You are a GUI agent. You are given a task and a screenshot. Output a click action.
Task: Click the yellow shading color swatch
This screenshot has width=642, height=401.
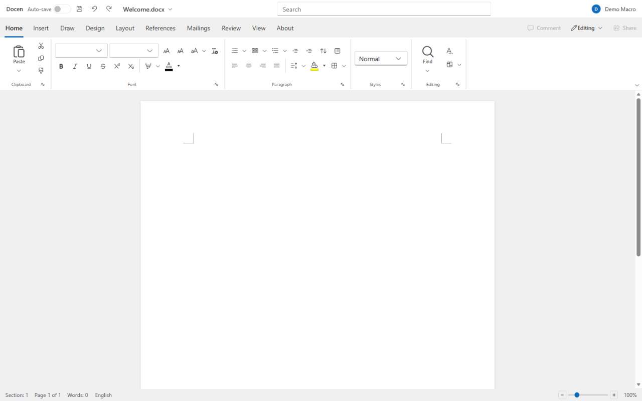click(x=314, y=70)
